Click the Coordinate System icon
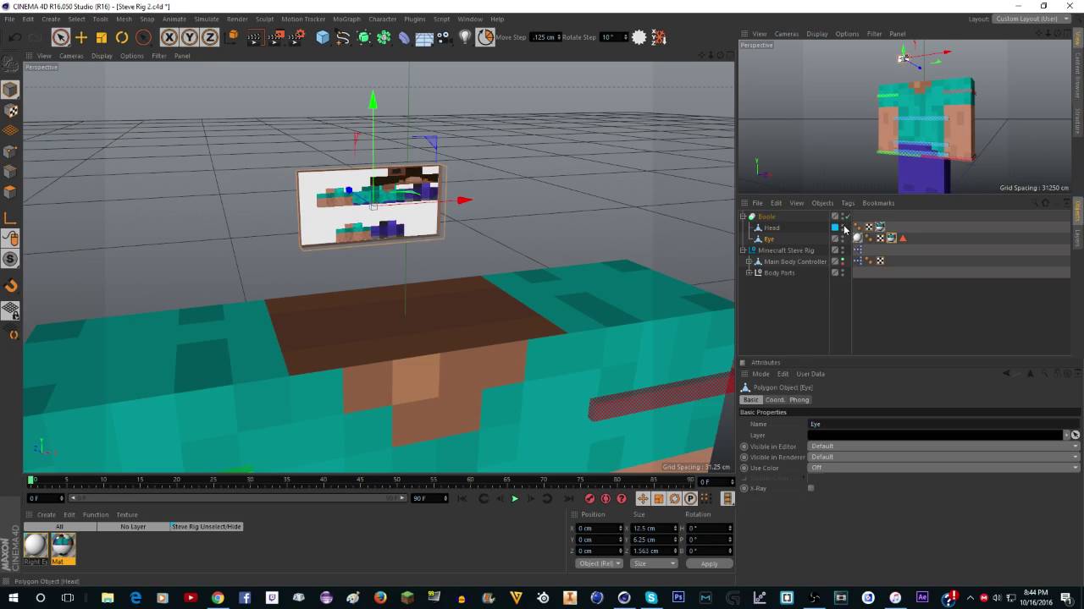 [232, 37]
